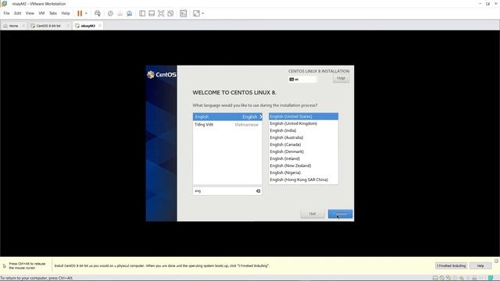The image size is (500, 281).
Task: Switch to the Home tab
Action: click(13, 26)
